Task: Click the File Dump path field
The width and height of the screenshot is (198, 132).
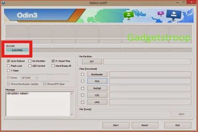Action: [x=125, y=114]
